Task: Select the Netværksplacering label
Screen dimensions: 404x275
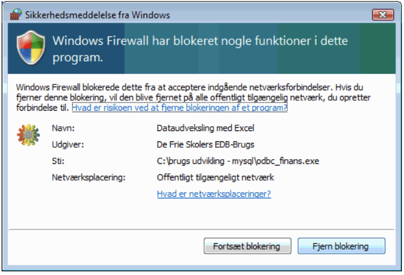Action: [89, 177]
